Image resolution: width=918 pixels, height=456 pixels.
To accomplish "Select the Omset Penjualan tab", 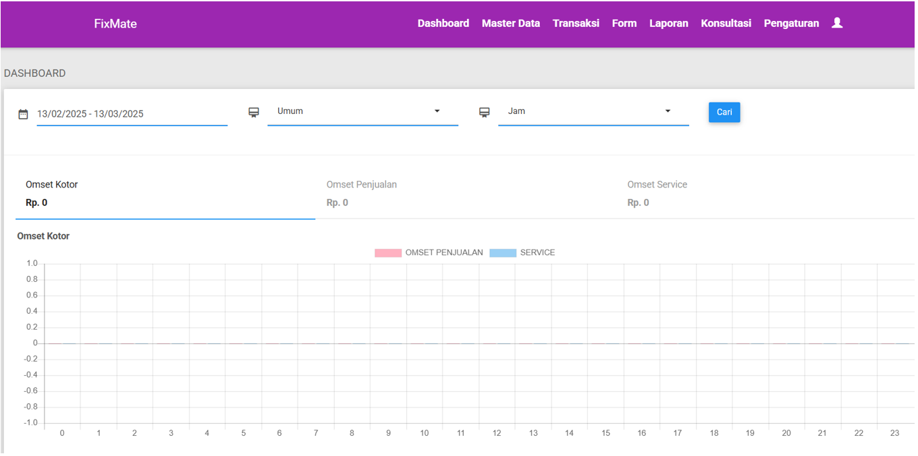I will click(466, 194).
